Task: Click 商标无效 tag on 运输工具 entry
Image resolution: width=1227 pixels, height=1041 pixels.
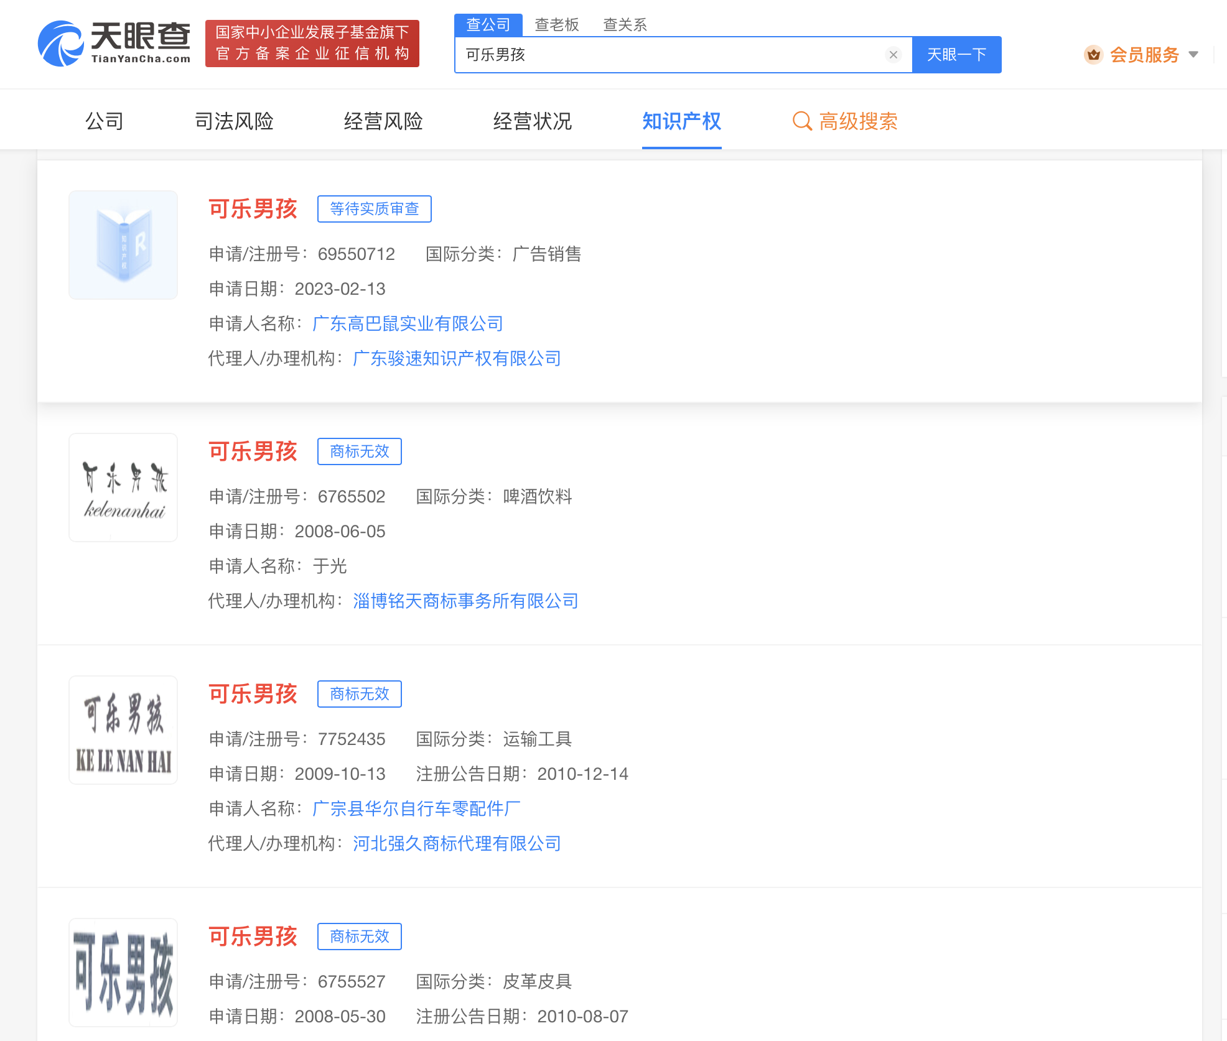Action: (x=360, y=694)
